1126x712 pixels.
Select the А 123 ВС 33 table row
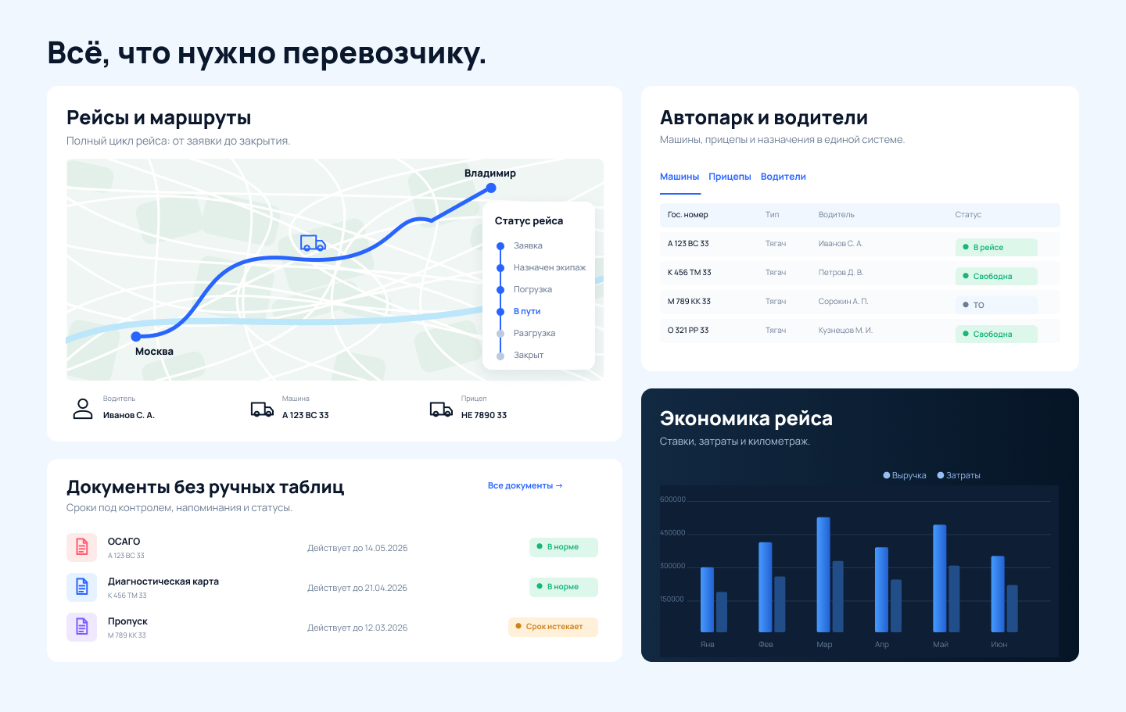pos(860,245)
